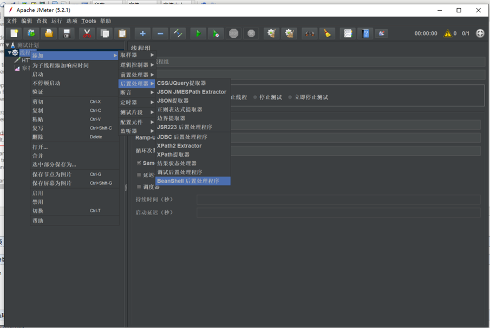Expand the 测试片段 submenu
Image resolution: width=490 pixels, height=328 pixels.
click(137, 112)
